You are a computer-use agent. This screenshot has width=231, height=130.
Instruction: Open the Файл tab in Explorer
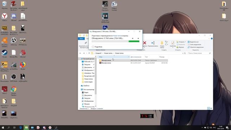pyautogui.click(x=81, y=39)
